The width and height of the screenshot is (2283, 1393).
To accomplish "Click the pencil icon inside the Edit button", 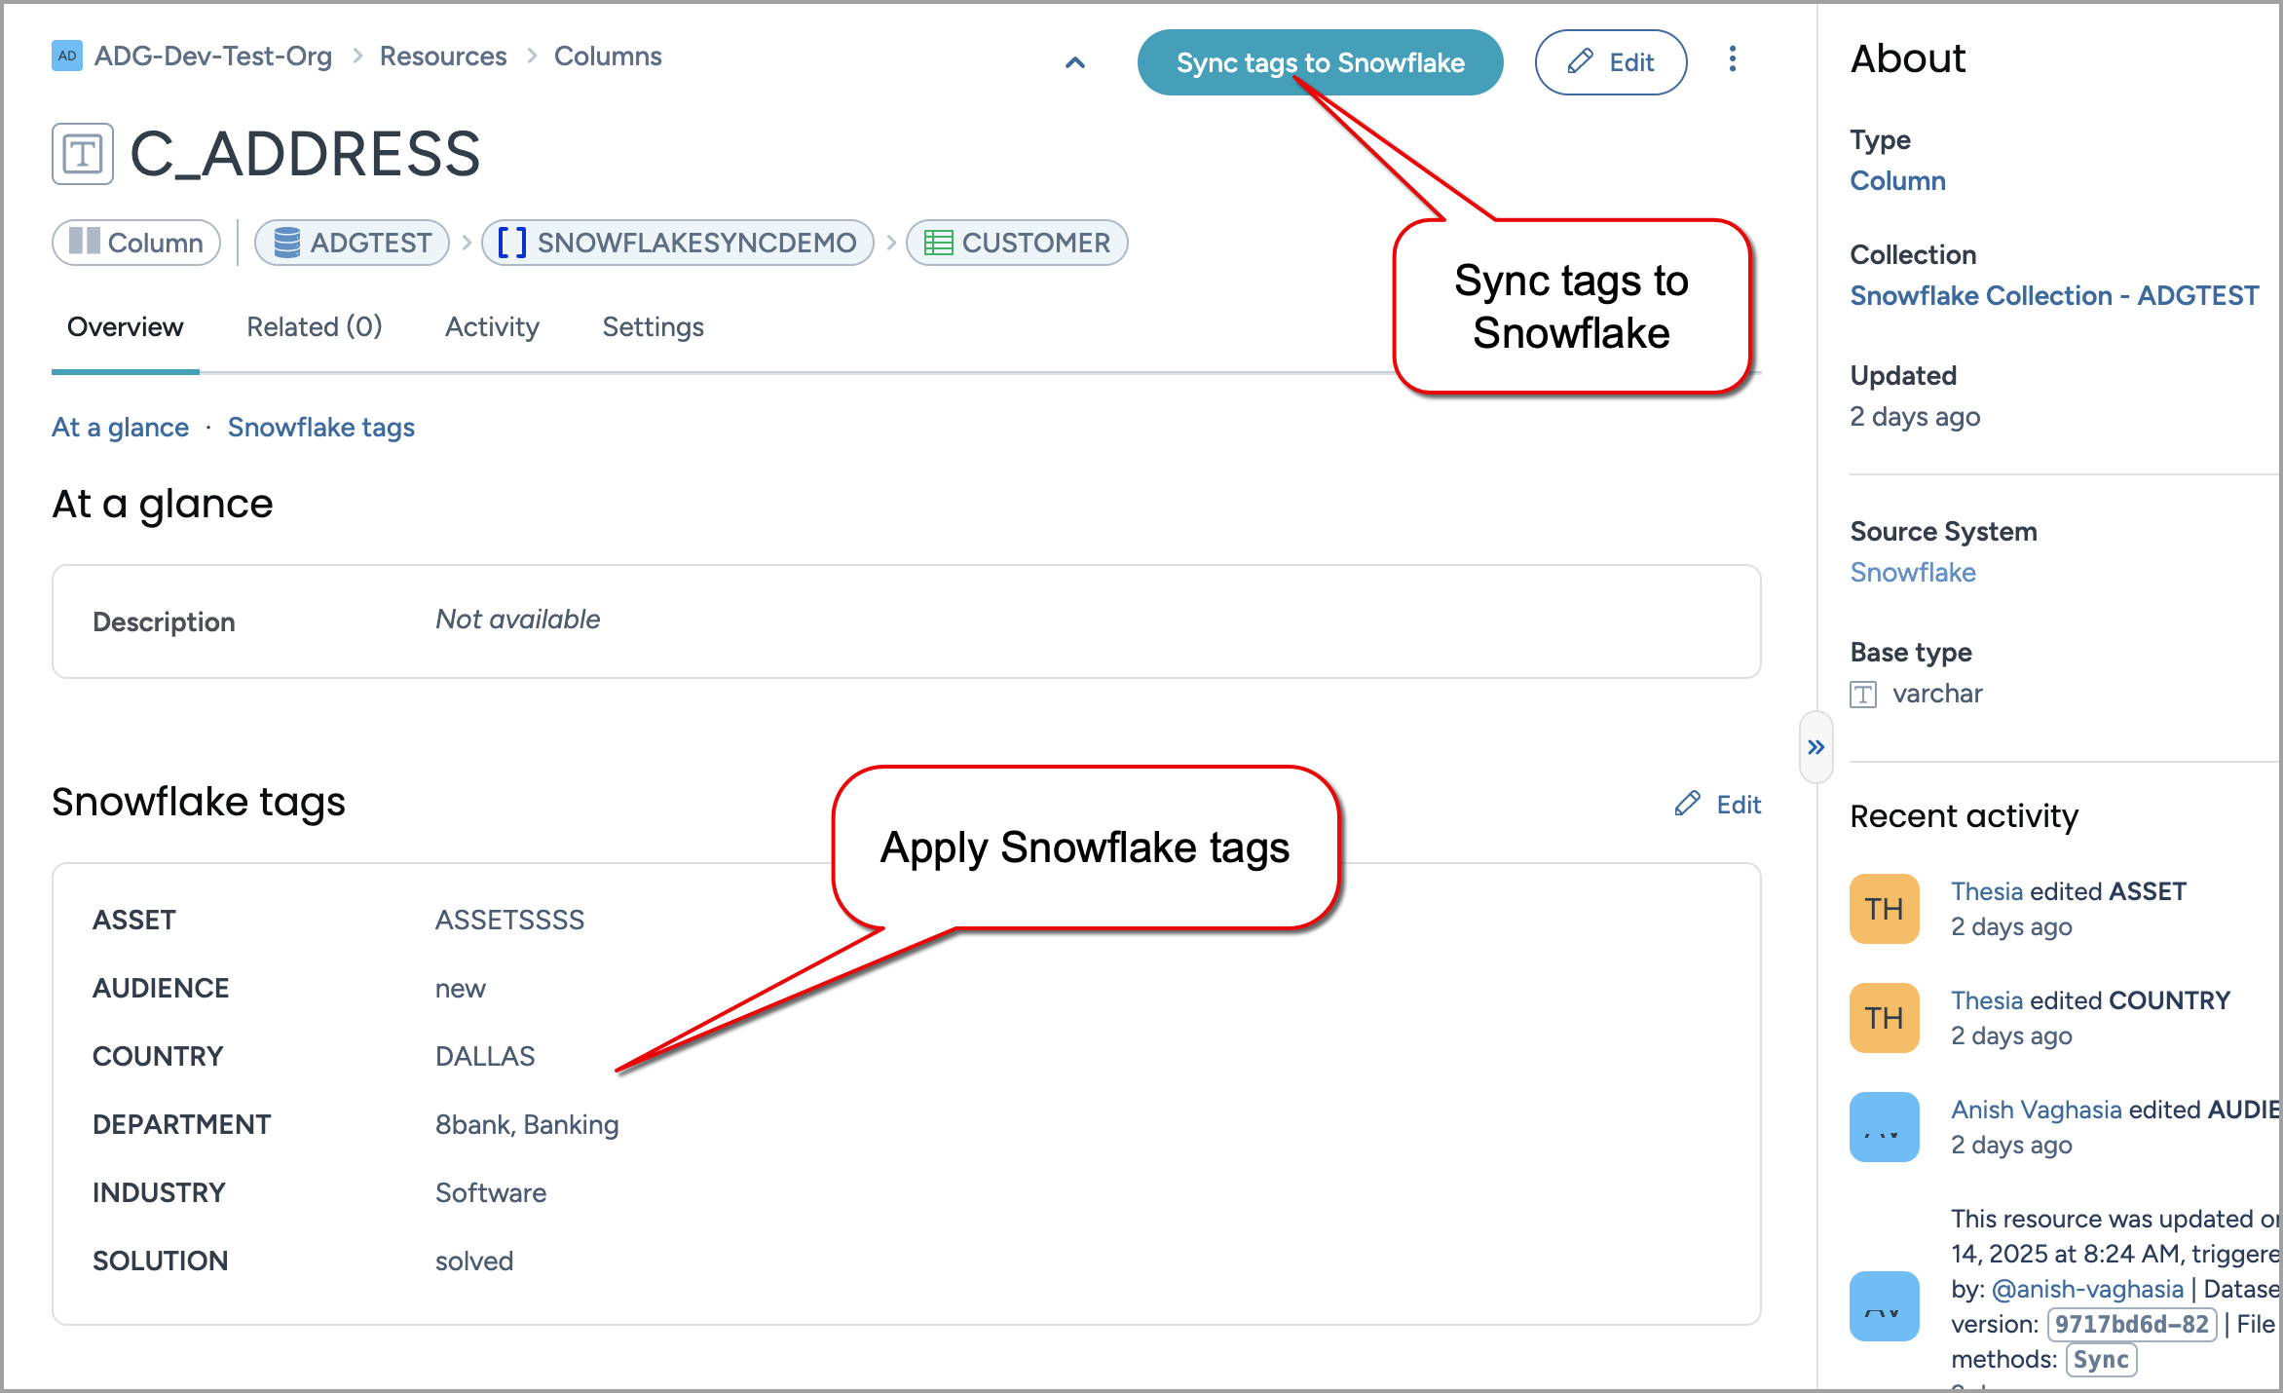I will (x=1580, y=61).
